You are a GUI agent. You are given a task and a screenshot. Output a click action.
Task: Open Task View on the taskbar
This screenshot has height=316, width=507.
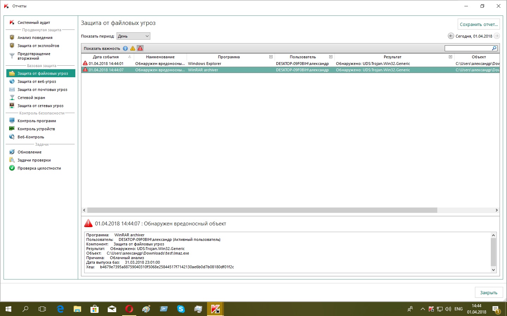42,309
